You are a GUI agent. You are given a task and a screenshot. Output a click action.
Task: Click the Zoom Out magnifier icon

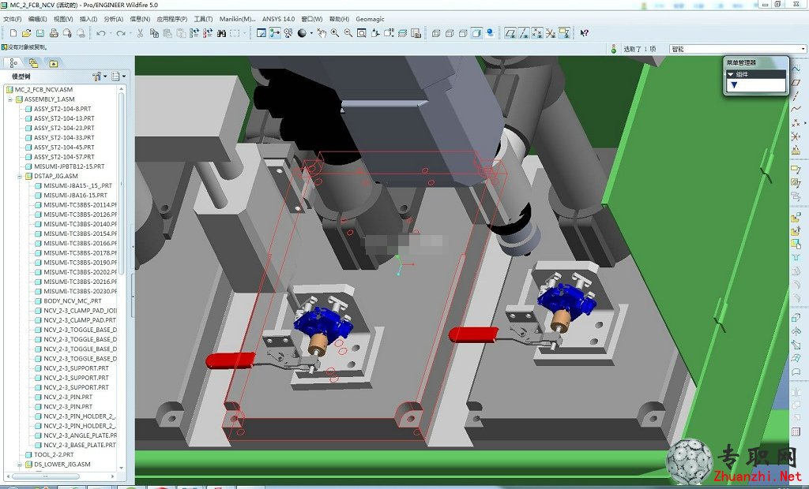(x=348, y=33)
